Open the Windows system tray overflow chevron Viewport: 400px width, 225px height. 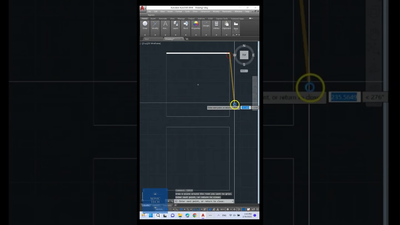[218, 215]
